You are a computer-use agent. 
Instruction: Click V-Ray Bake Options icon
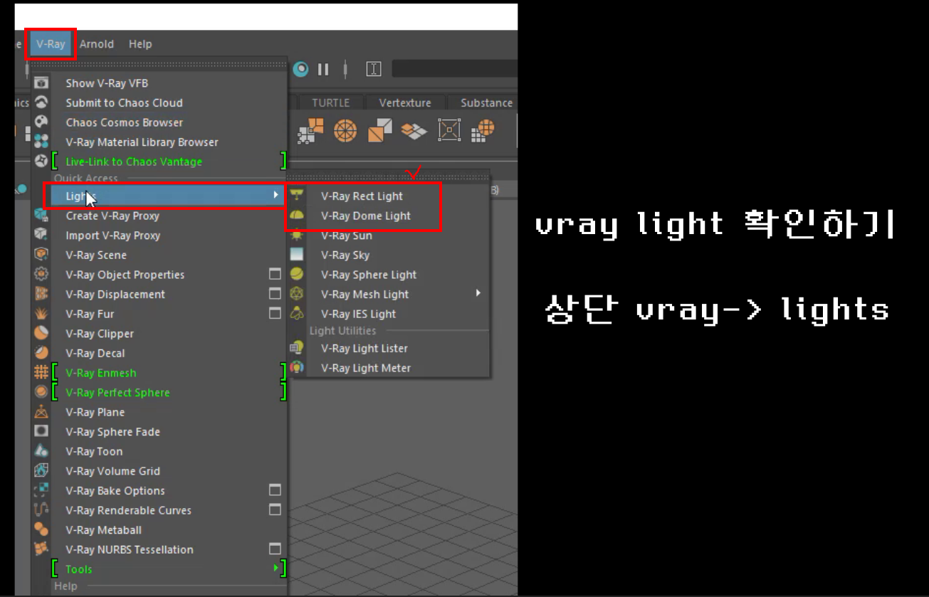[x=41, y=490]
